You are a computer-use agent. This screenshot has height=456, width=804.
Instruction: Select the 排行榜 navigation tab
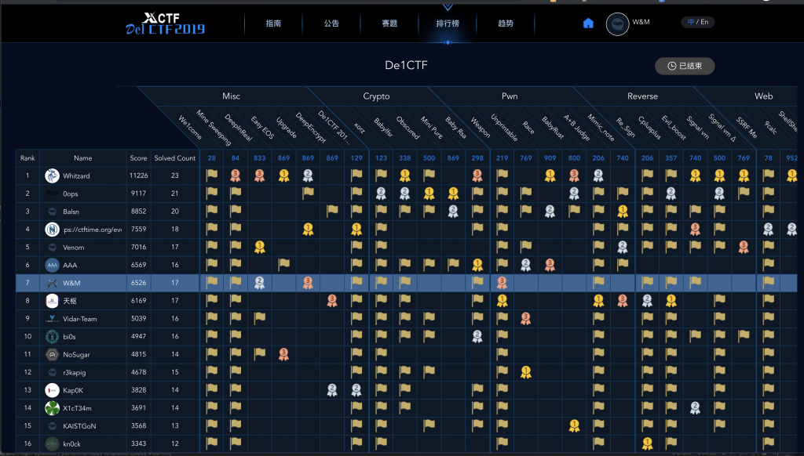(448, 23)
